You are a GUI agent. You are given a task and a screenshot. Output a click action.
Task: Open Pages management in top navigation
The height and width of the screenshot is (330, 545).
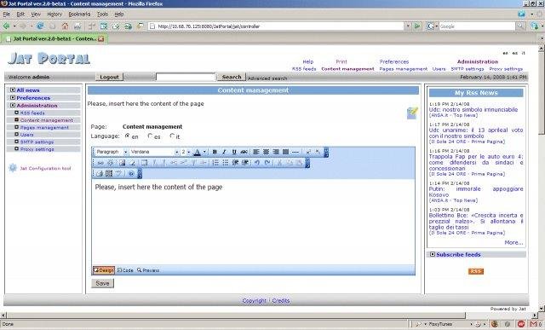click(x=403, y=69)
